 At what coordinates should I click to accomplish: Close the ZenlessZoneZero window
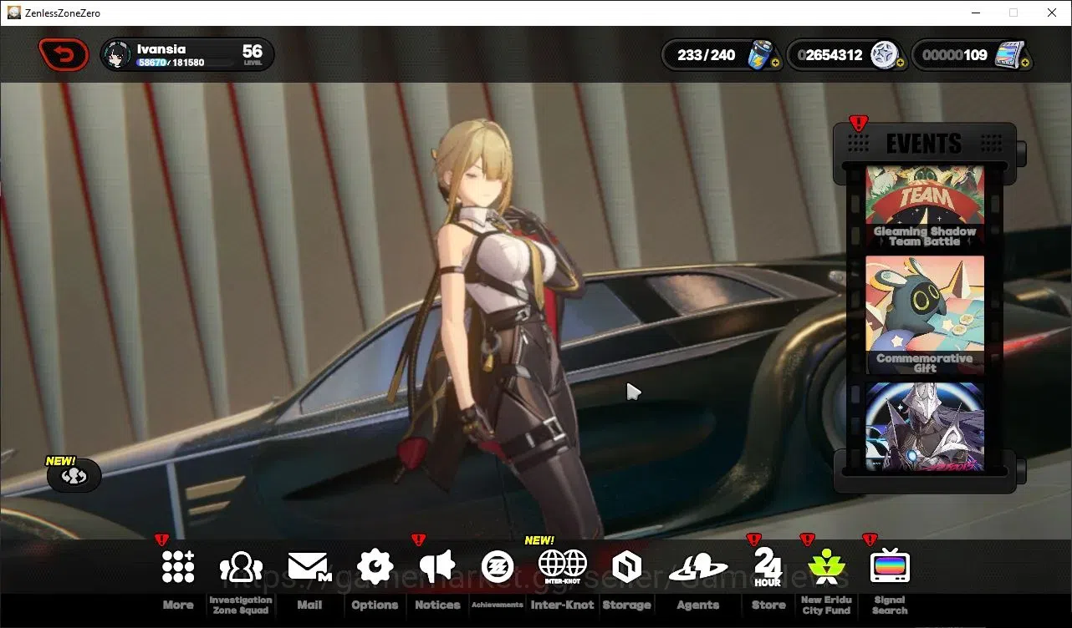[x=1052, y=13]
